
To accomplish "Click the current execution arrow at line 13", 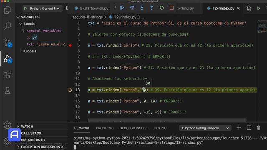I will [x=71, y=90].
